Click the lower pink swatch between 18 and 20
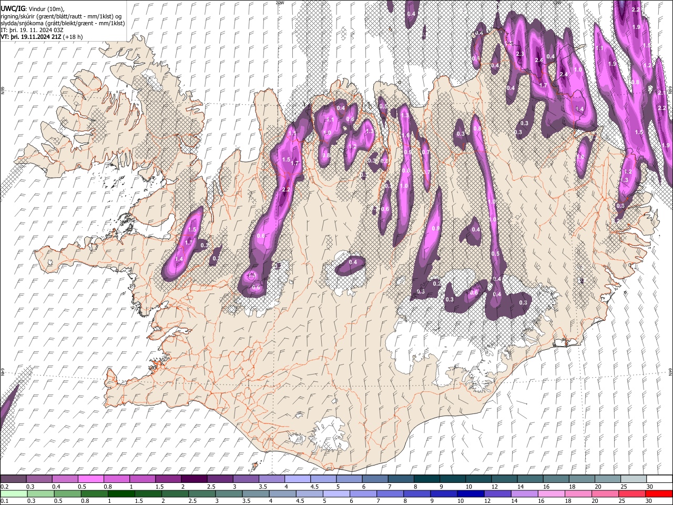 (x=578, y=493)
